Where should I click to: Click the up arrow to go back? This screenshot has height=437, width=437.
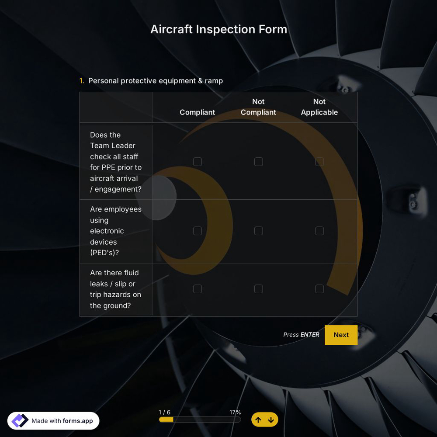(258, 420)
